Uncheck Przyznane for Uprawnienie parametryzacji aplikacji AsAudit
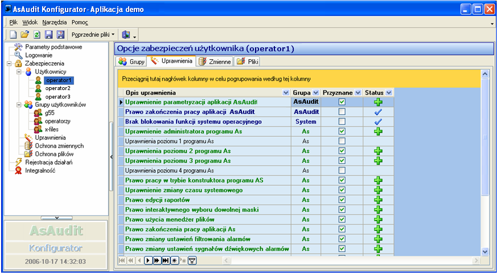 click(x=342, y=102)
